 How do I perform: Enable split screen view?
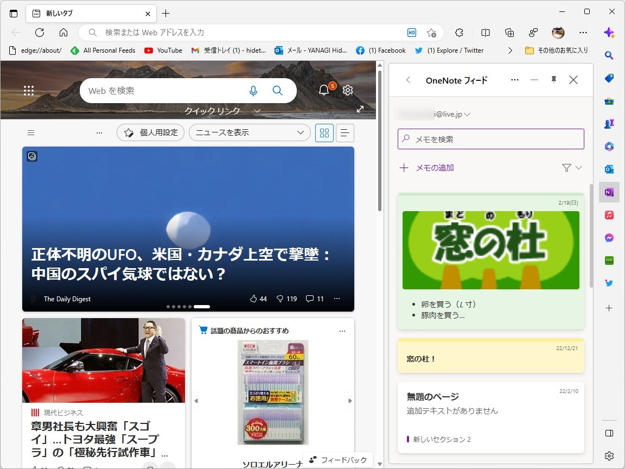click(485, 33)
